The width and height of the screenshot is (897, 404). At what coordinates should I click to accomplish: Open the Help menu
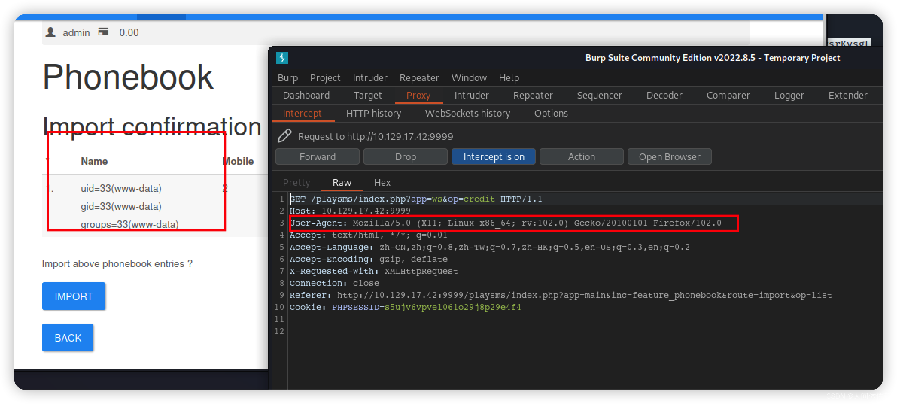tap(509, 78)
